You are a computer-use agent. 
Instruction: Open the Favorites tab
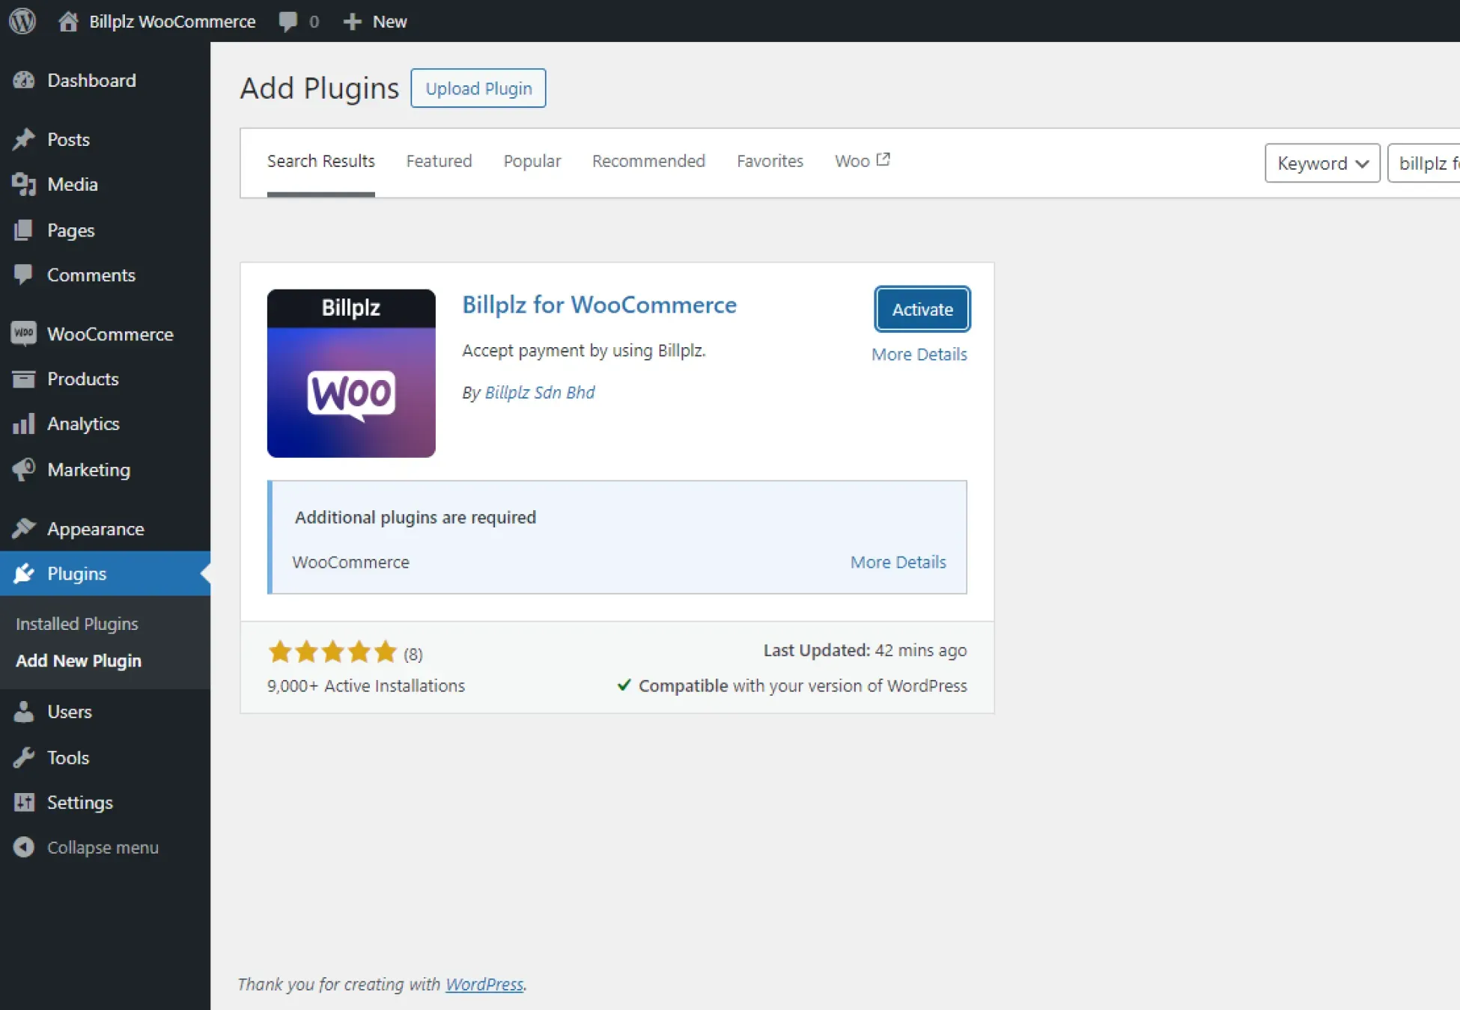coord(770,161)
